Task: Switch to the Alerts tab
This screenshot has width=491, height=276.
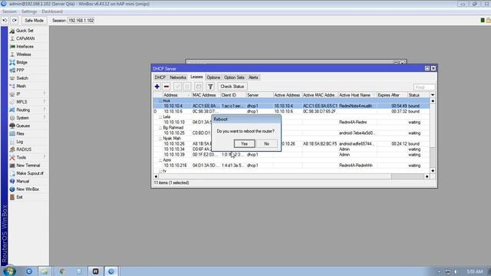Action: click(253, 77)
